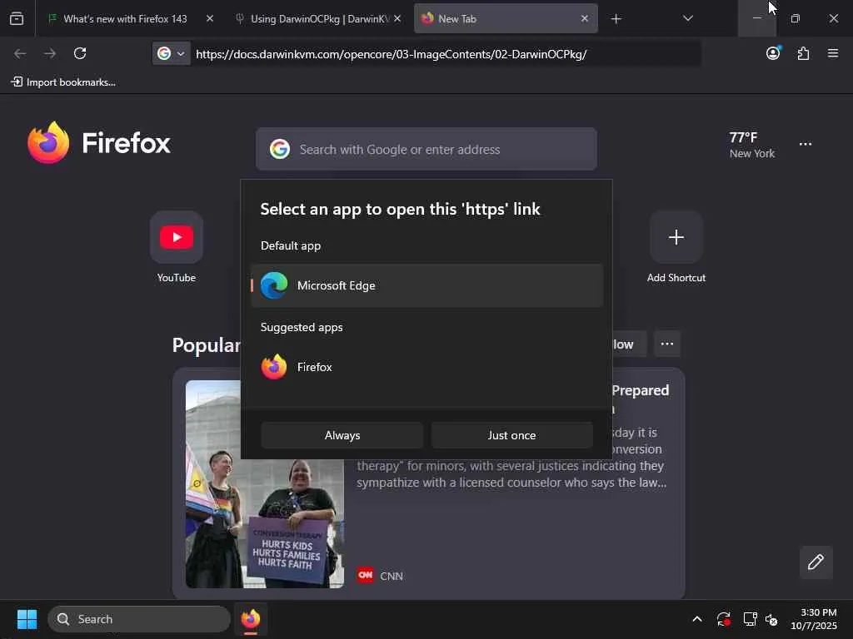Click the sync status tray icon
853x639 pixels.
click(x=724, y=619)
